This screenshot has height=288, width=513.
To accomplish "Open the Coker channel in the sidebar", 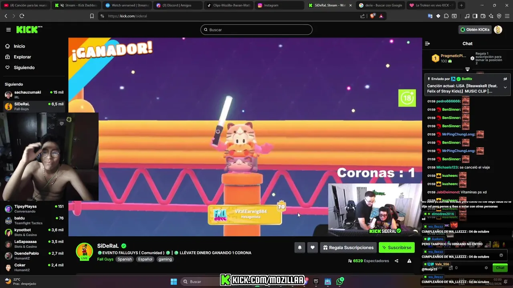I will pyautogui.click(x=34, y=267).
